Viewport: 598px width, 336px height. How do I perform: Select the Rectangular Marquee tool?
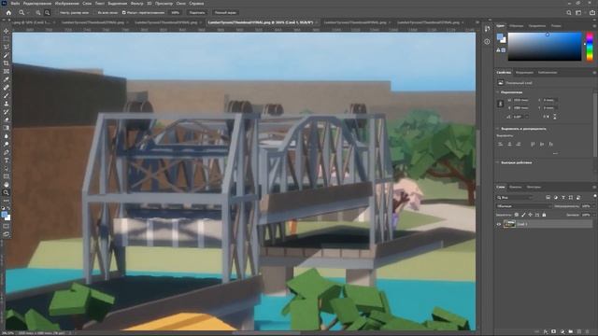click(x=7, y=39)
